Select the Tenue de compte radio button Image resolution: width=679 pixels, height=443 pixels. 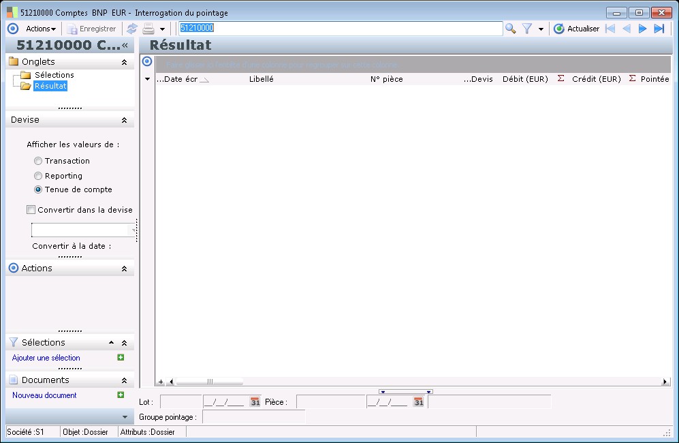pos(38,189)
